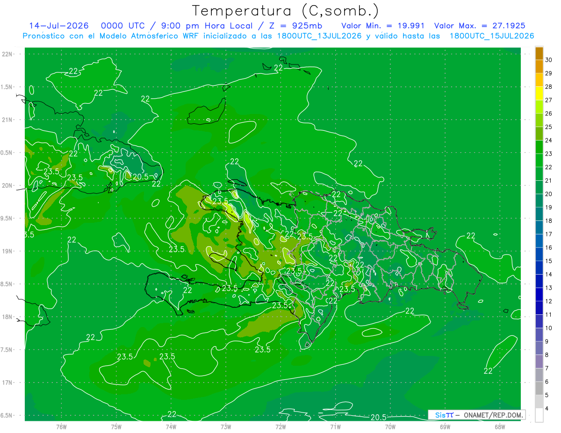
Task: Pick the gray swatch between 5 and 6
Action: click(539, 388)
